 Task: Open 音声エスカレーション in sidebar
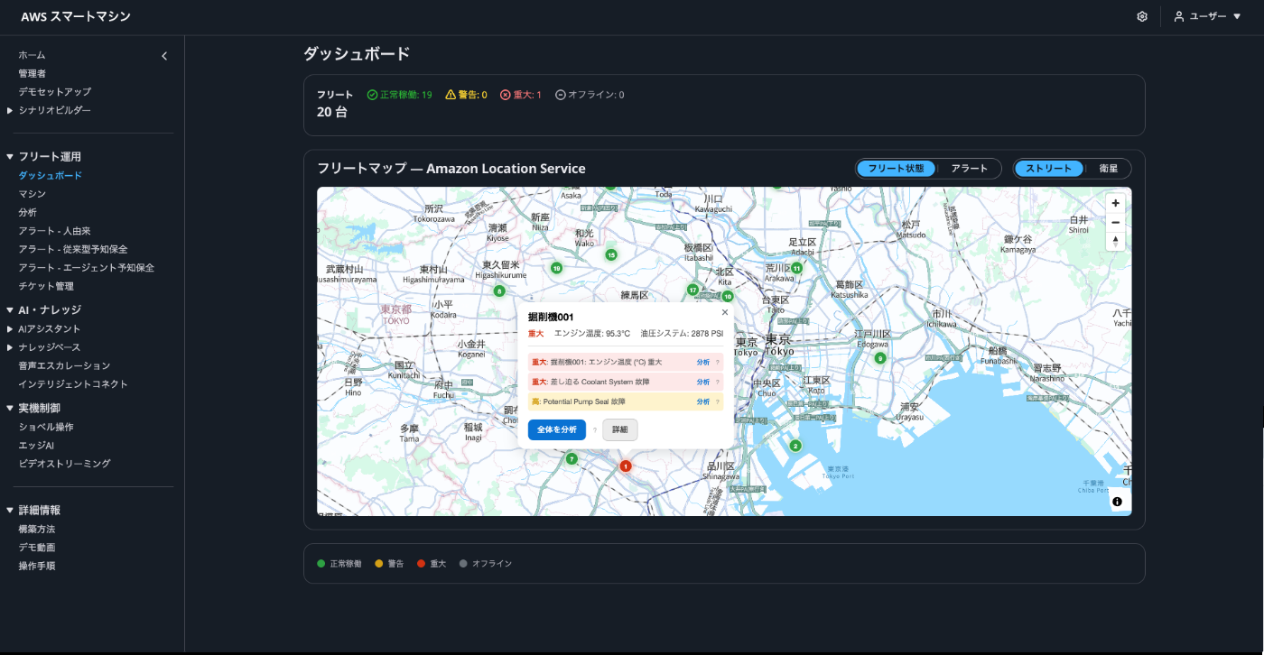[65, 365]
